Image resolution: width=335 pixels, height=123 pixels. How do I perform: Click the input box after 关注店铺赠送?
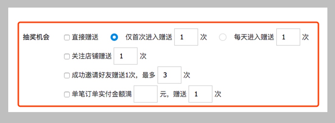pos(126,56)
